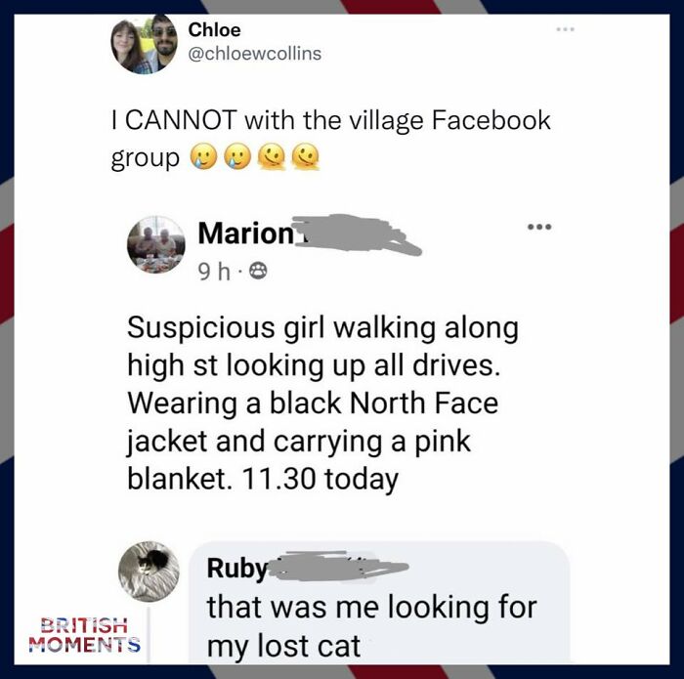Click the third melting face emoji
684x679 pixels.
[272, 157]
